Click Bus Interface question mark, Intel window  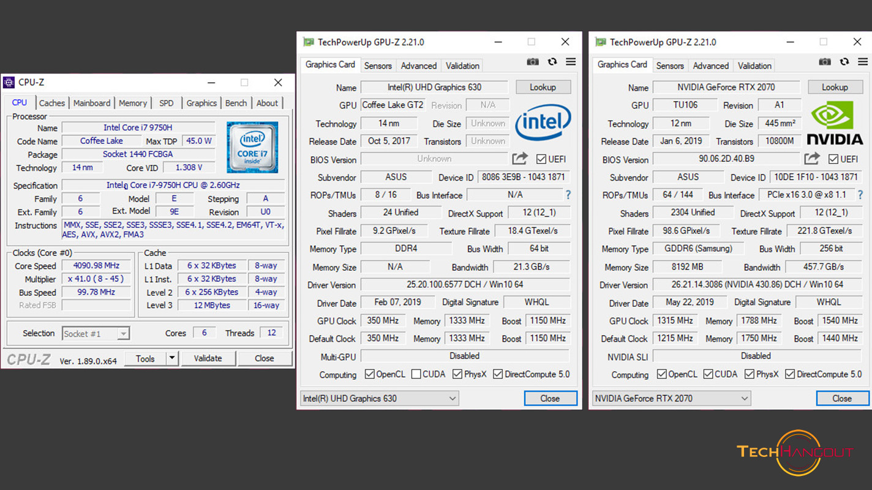click(x=568, y=195)
